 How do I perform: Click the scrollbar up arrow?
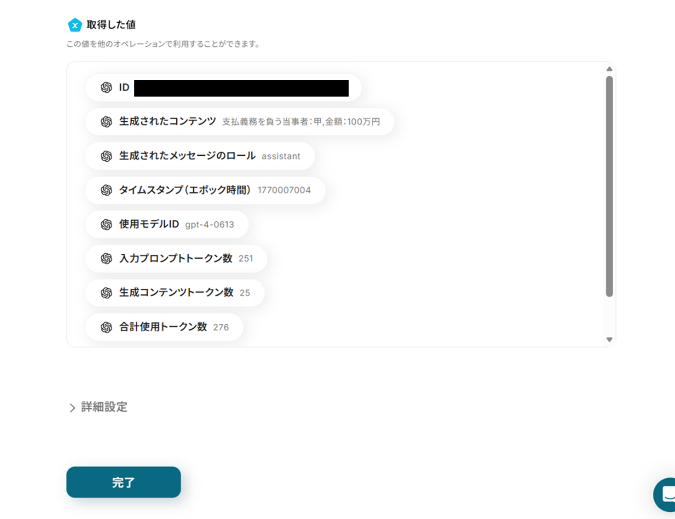tap(609, 69)
